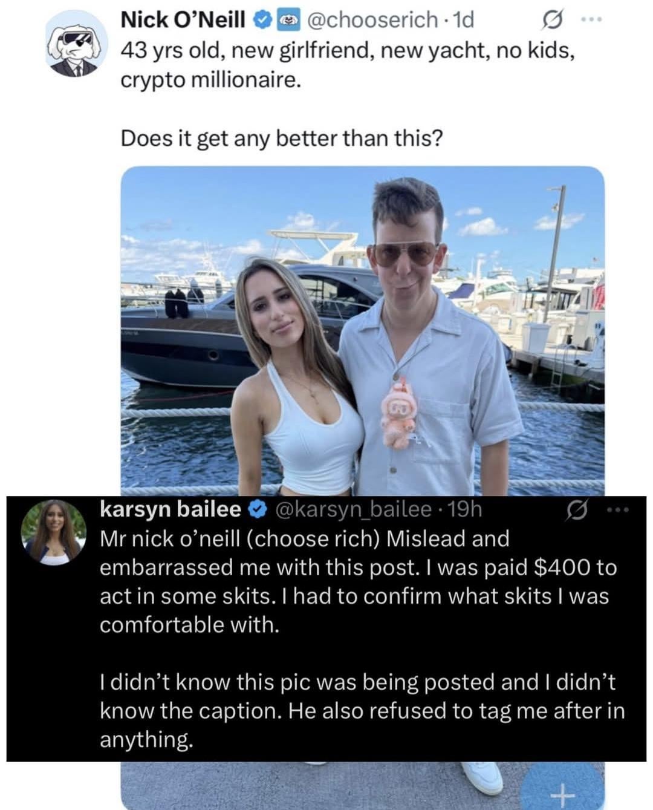Image resolution: width=653 pixels, height=810 pixels.
Task: Click the "Does it get any better" line
Action: [281, 139]
